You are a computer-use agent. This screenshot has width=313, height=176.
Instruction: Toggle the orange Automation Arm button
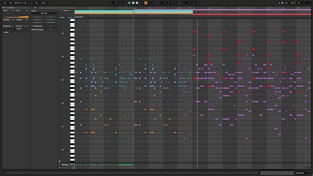(146, 3)
